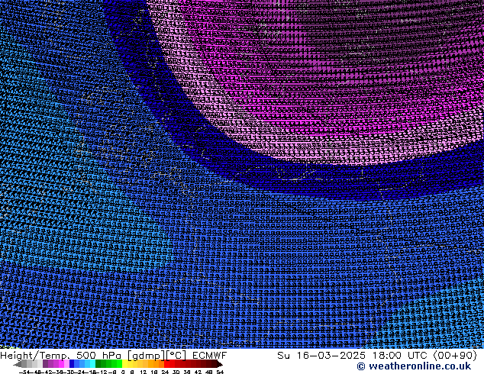Viewport: 484px width, 374px height.
Task: Select the magenta swatch in the temperature legend
Action: click(56, 364)
